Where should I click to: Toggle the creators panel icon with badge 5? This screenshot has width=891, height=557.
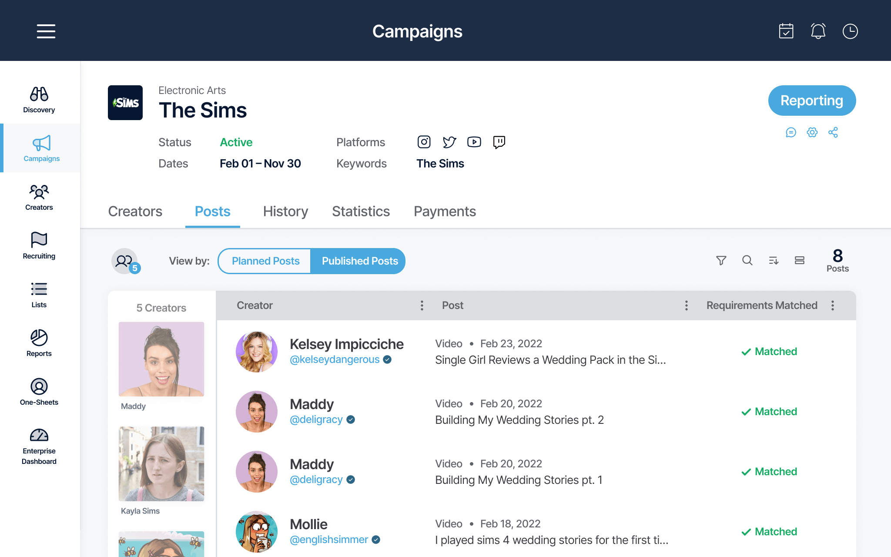[x=125, y=261]
